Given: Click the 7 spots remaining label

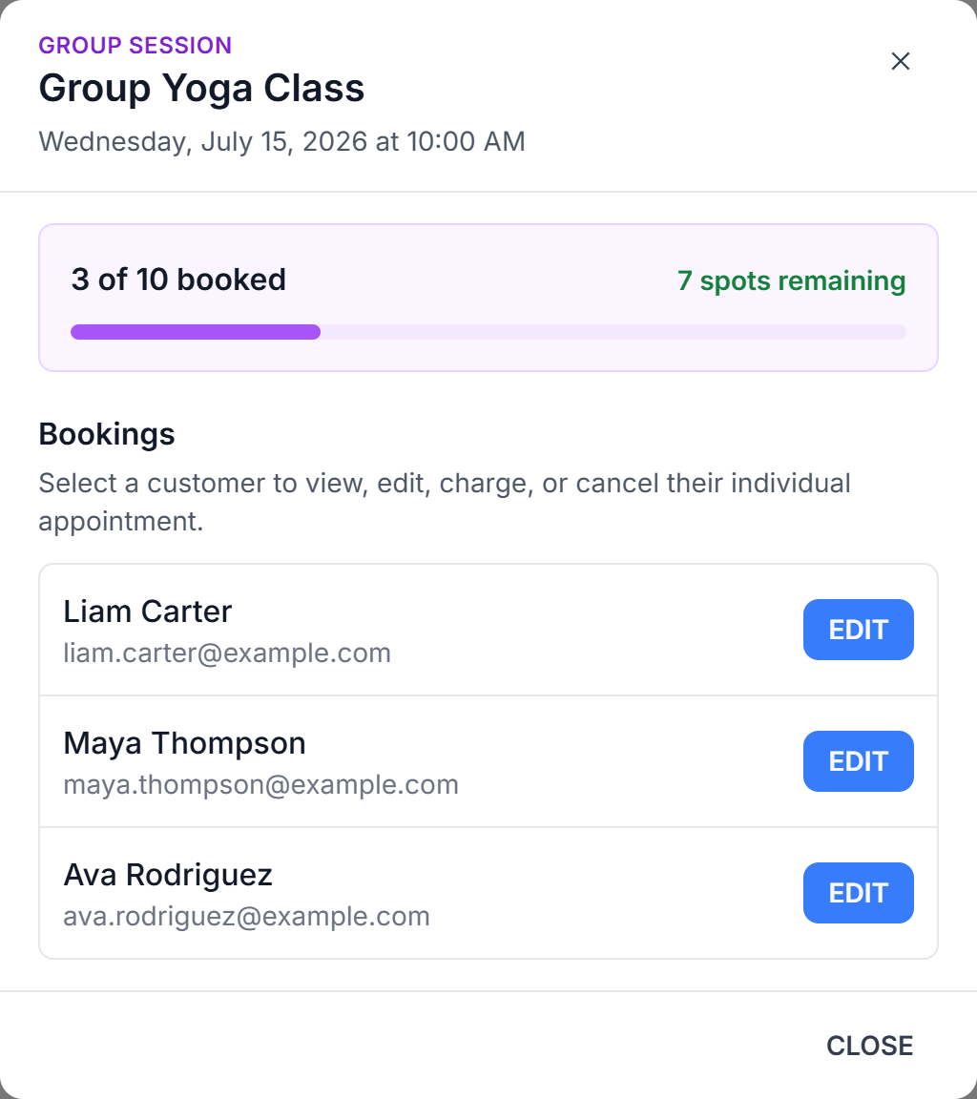Looking at the screenshot, I should [791, 281].
